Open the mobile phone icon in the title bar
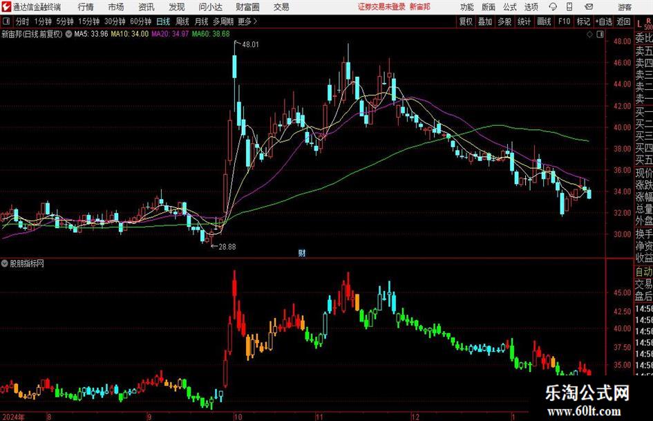 [569, 7]
